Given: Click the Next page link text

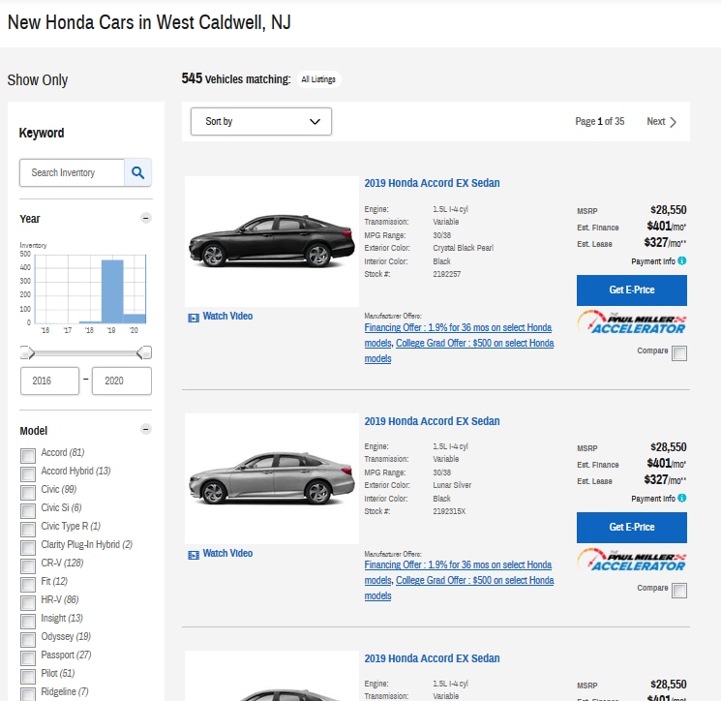Looking at the screenshot, I should click(656, 121).
